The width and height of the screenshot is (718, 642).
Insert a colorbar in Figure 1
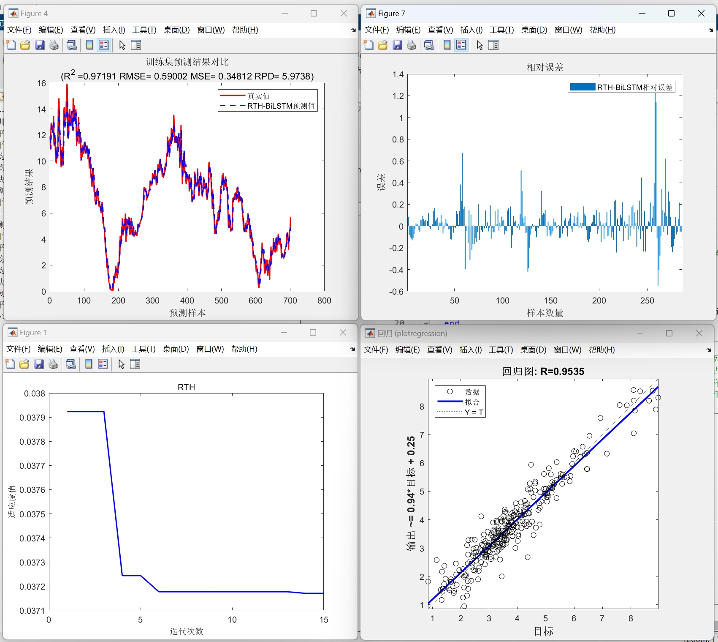click(x=89, y=364)
